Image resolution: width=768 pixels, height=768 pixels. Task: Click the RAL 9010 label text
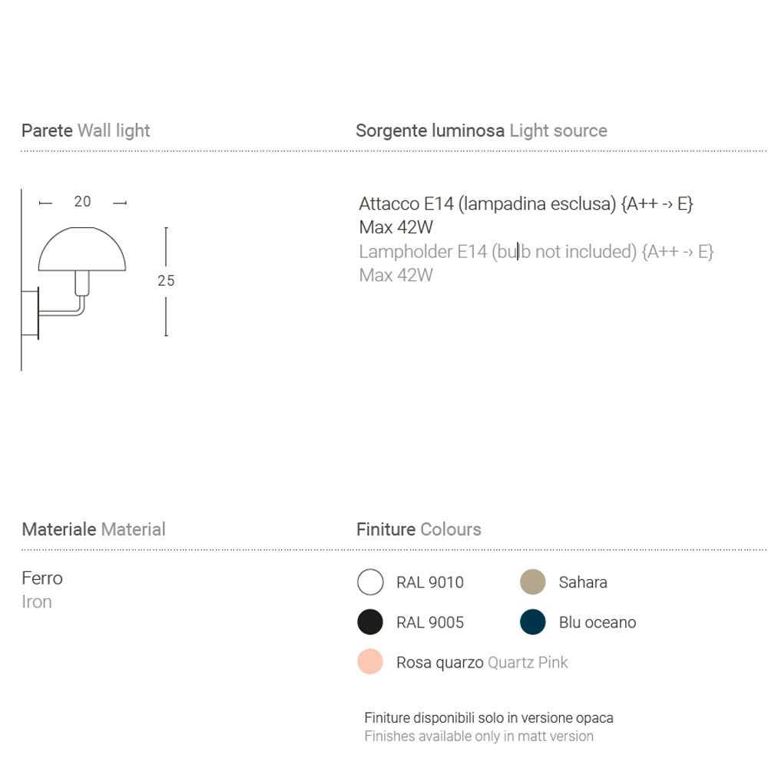[x=430, y=582]
